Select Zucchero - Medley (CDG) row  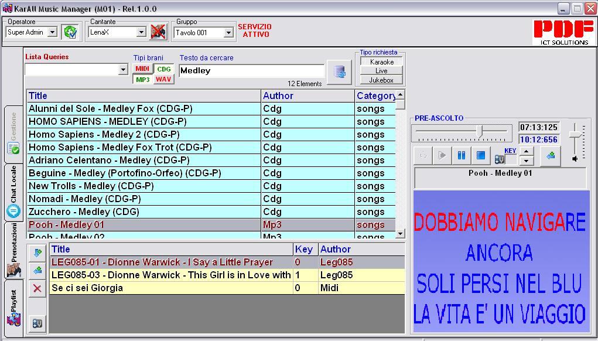pyautogui.click(x=211, y=212)
